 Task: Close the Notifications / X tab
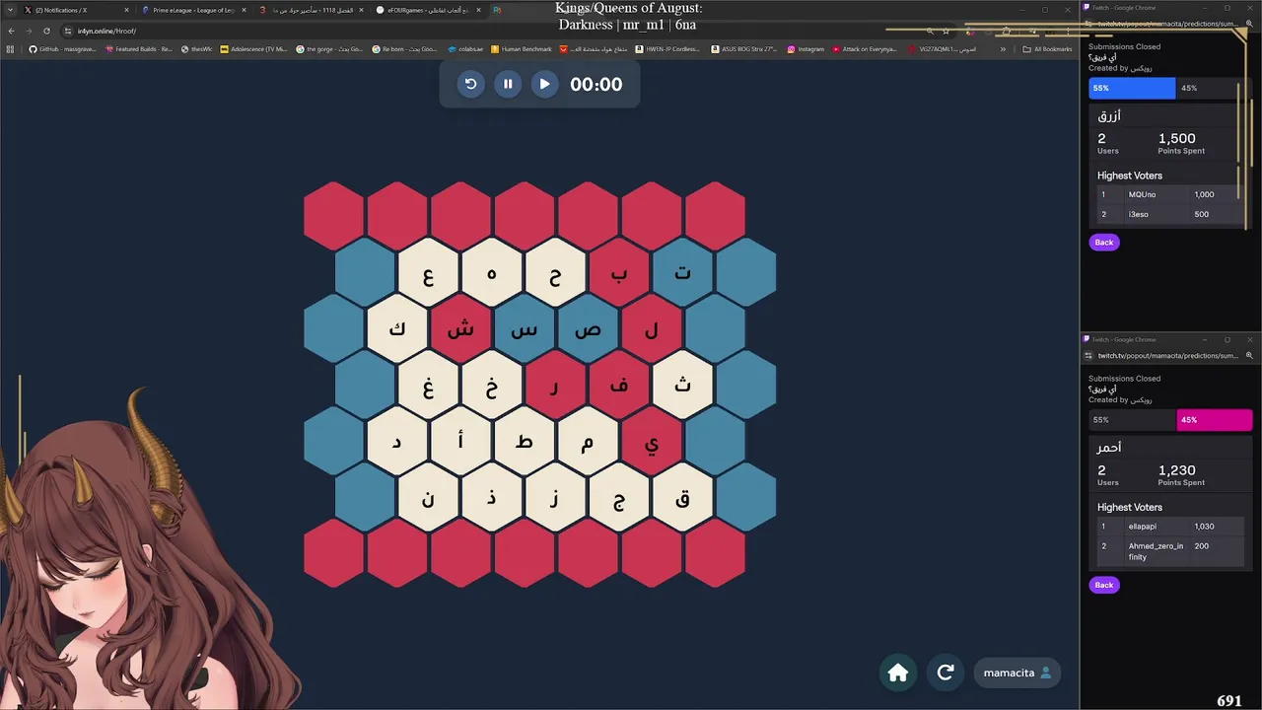click(126, 10)
